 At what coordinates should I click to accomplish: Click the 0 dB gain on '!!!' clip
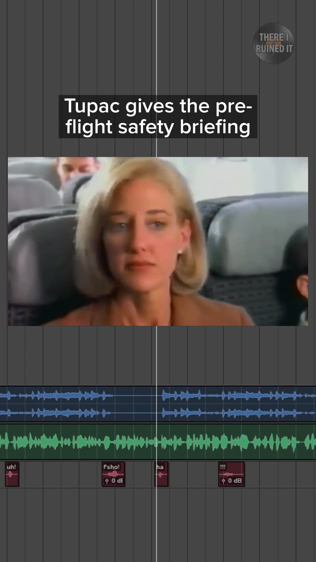[232, 481]
